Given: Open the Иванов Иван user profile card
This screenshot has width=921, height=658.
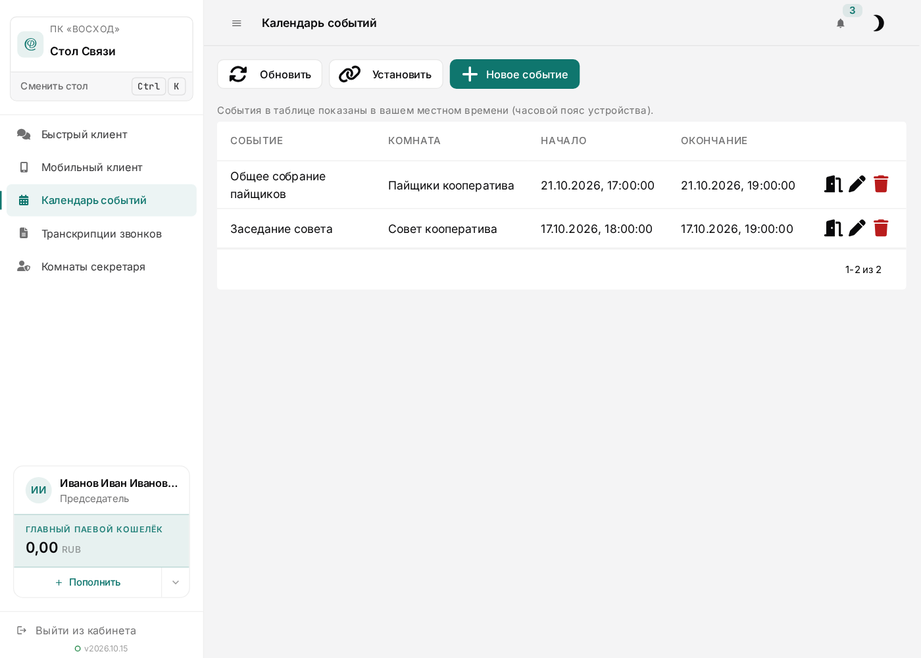Looking at the screenshot, I should tap(102, 490).
